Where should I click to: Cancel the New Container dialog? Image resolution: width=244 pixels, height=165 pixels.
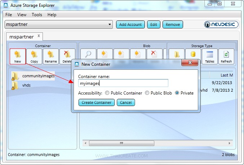tap(126, 102)
